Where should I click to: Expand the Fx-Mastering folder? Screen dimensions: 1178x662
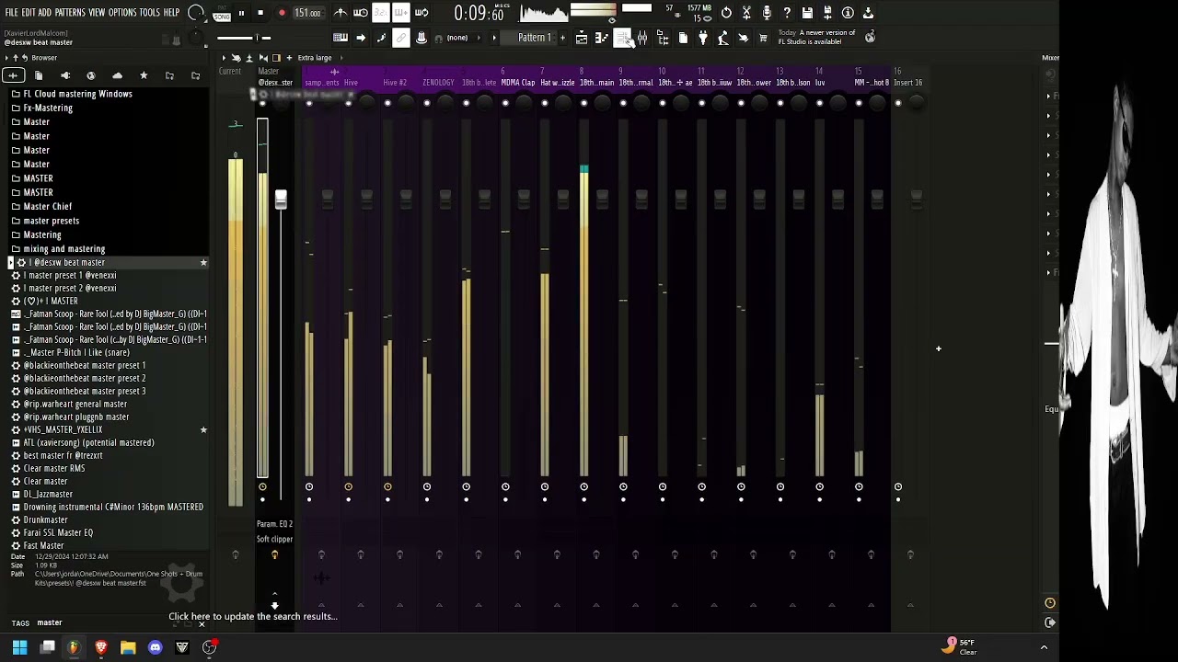48,108
